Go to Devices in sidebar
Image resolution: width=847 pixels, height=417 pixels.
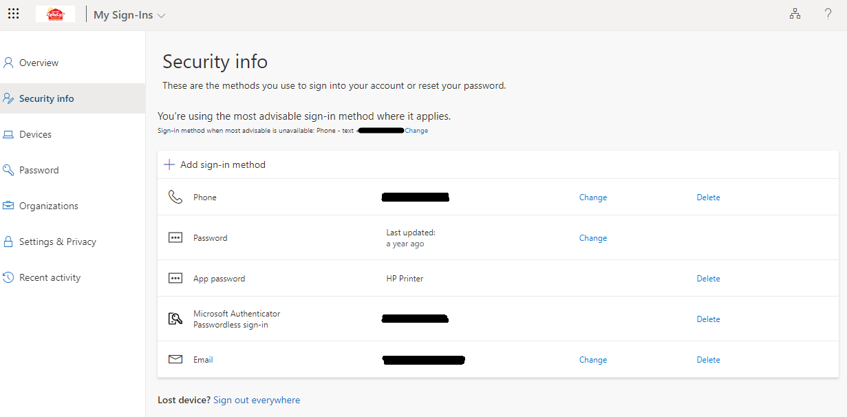tap(35, 134)
